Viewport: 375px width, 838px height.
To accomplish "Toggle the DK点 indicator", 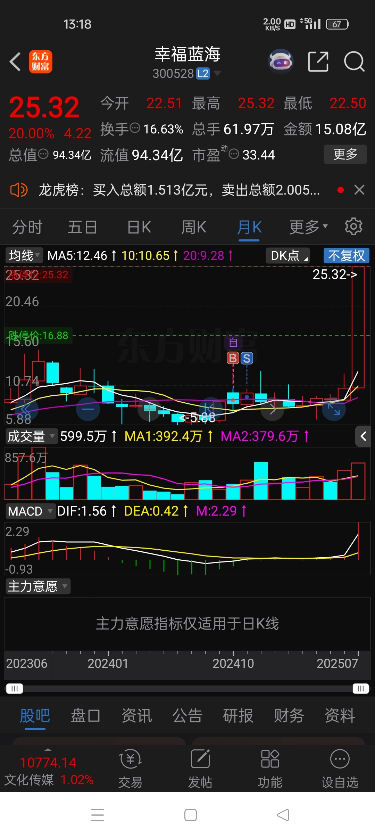I will pos(288,256).
